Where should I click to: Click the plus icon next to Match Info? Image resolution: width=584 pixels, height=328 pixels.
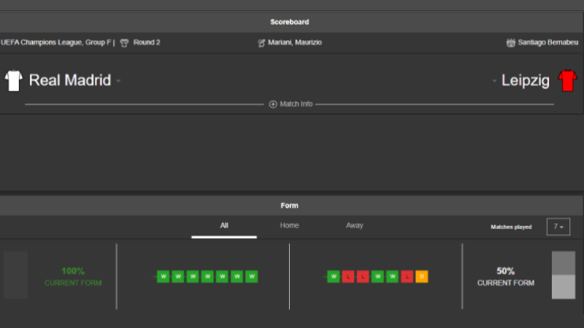[273, 104]
